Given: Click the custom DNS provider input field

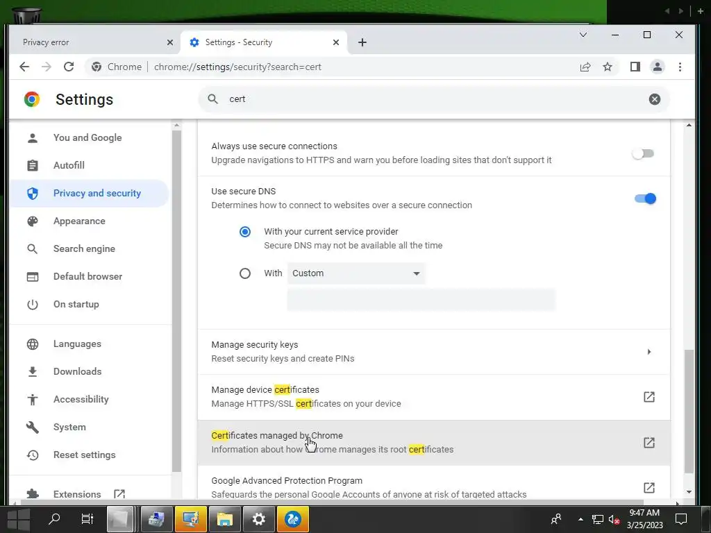Looking at the screenshot, I should click(421, 300).
